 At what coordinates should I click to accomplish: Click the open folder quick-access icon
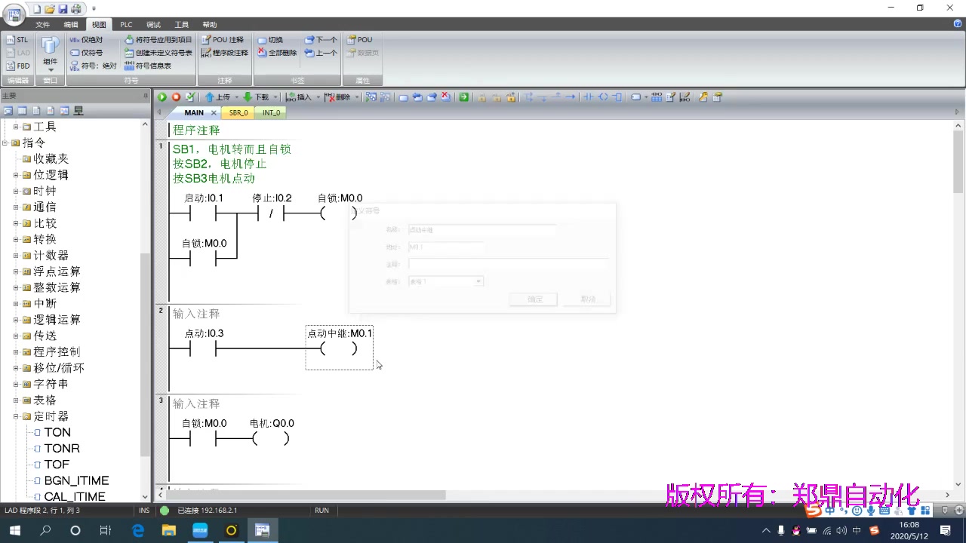point(50,9)
